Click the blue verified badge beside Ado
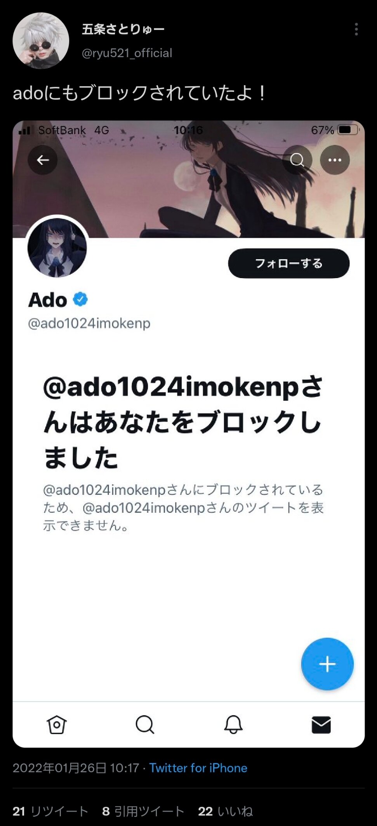This screenshot has height=826, width=377. click(x=80, y=299)
